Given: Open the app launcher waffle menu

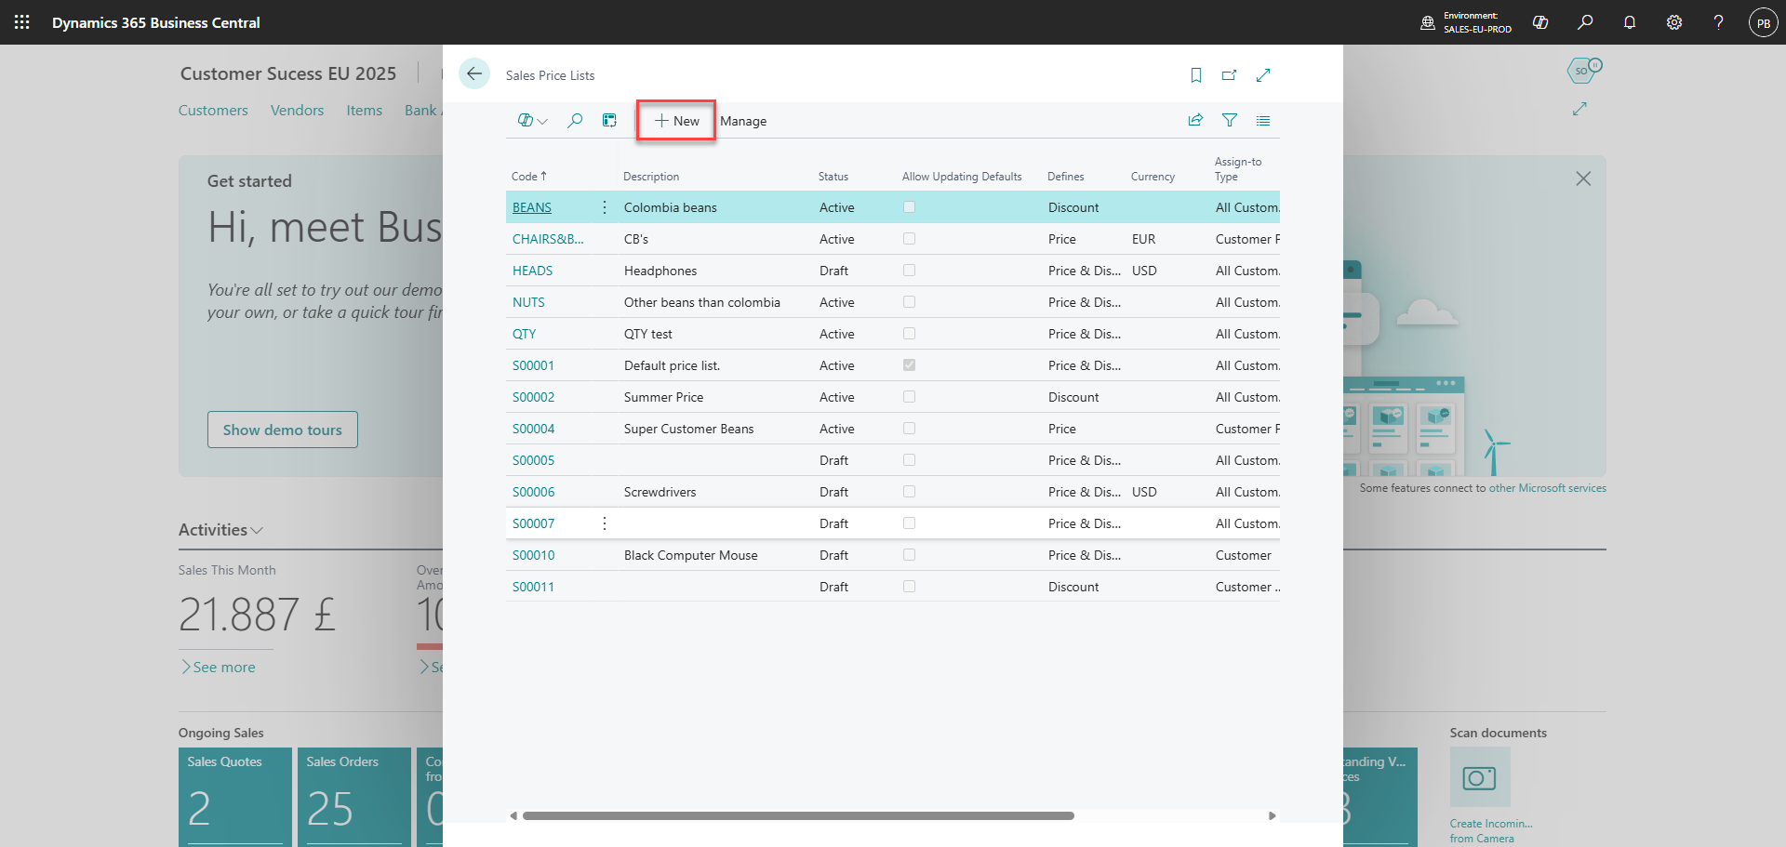Looking at the screenshot, I should click(22, 22).
